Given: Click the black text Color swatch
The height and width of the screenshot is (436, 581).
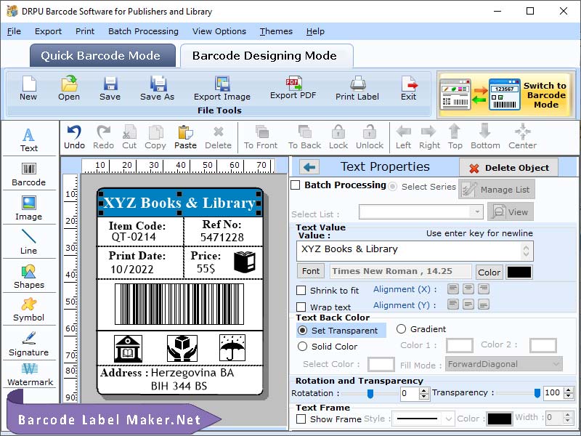Looking at the screenshot, I should point(519,272).
